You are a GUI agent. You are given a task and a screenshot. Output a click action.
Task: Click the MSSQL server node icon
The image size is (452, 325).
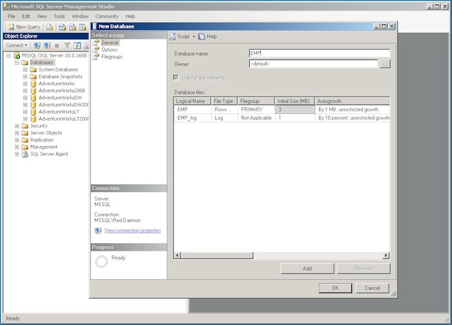[x=17, y=56]
